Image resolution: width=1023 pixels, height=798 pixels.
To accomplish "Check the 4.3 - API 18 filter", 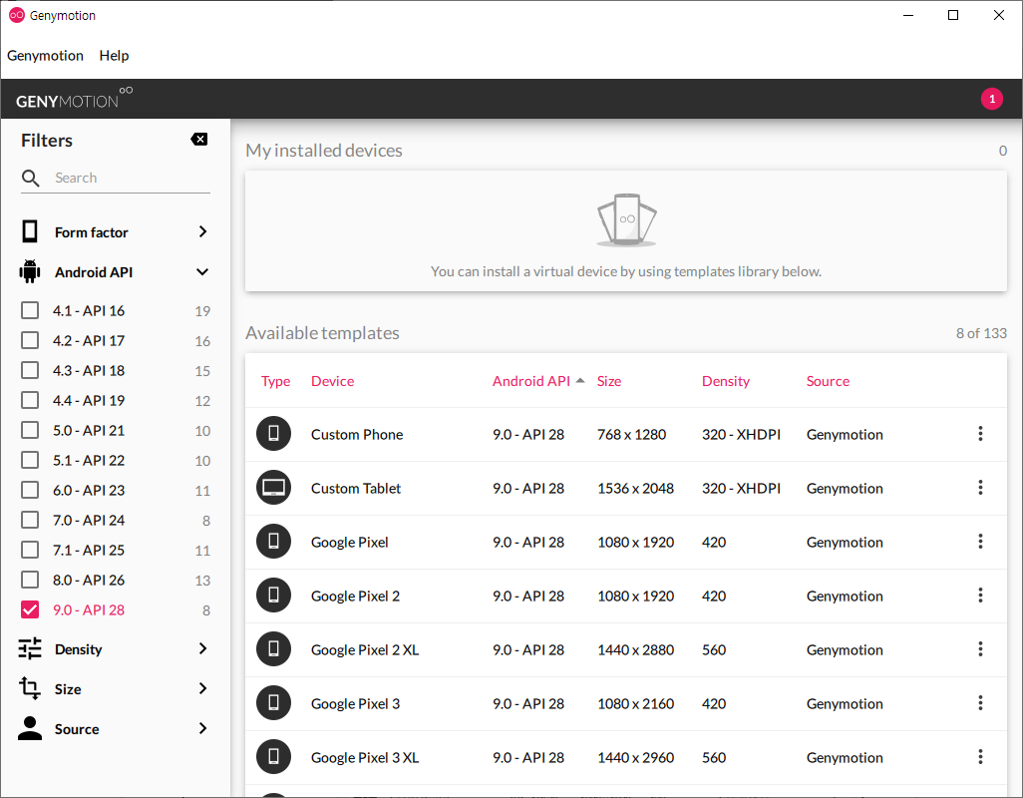I will coord(30,370).
